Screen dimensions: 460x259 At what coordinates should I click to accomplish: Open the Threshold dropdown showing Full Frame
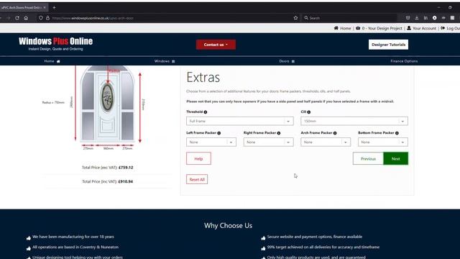coord(239,121)
